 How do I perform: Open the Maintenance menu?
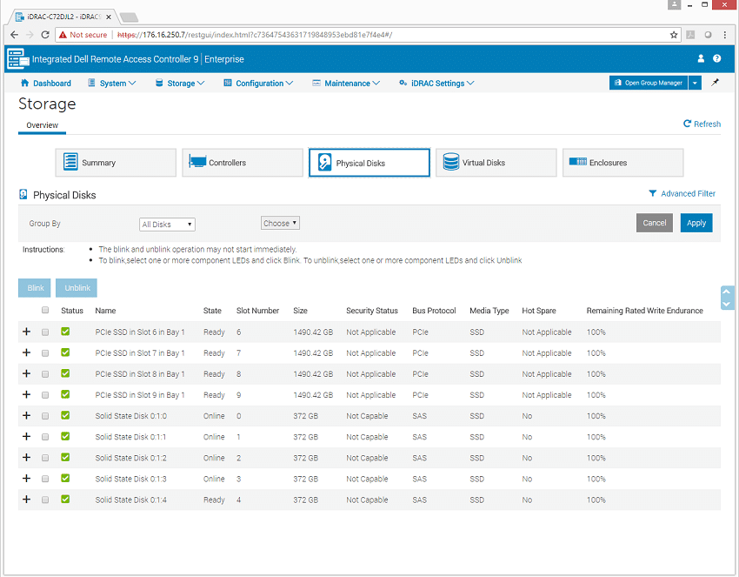click(x=346, y=83)
